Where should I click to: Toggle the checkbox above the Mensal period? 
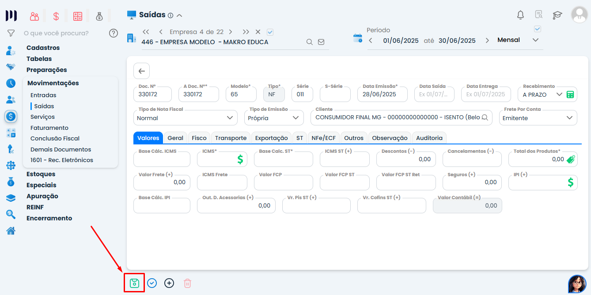tap(538, 29)
